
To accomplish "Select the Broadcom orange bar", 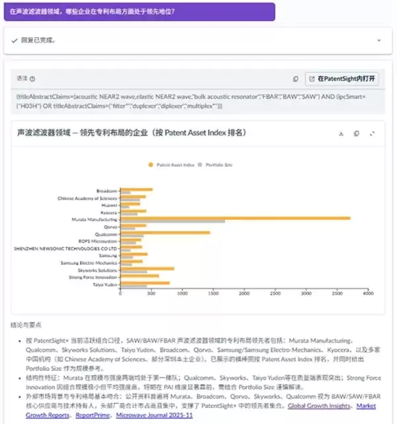I will pyautogui.click(x=136, y=189).
